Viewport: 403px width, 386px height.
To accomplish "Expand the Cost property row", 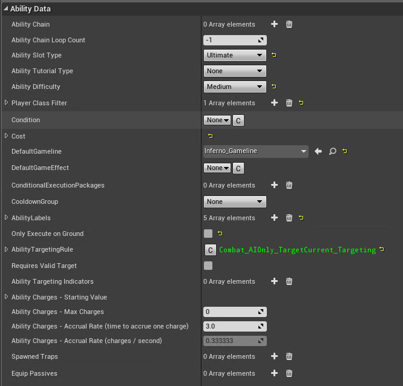I will [7, 136].
